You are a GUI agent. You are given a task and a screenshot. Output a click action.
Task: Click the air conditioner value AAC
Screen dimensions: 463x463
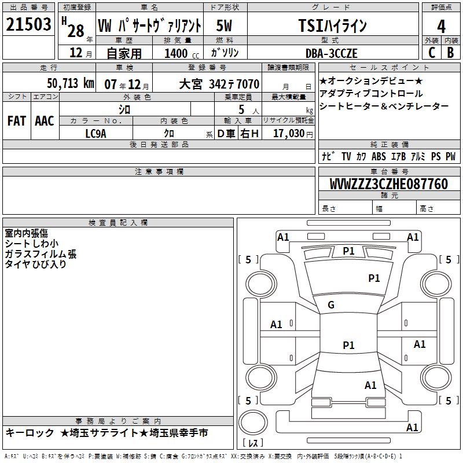click(x=45, y=121)
